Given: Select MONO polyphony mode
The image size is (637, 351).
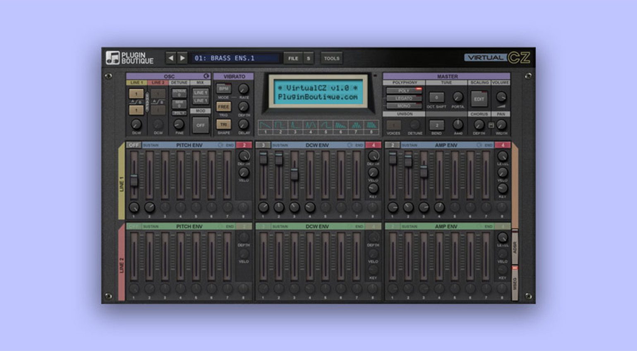Looking at the screenshot, I should [404, 106].
